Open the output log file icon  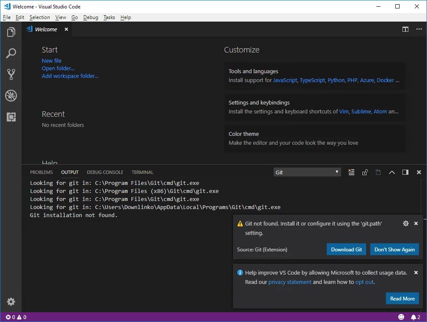tap(378, 172)
